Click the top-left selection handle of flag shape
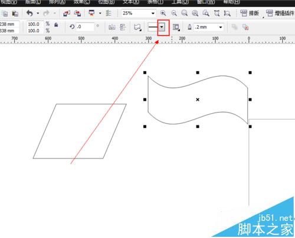The height and width of the screenshot is (238, 295). (x=145, y=72)
